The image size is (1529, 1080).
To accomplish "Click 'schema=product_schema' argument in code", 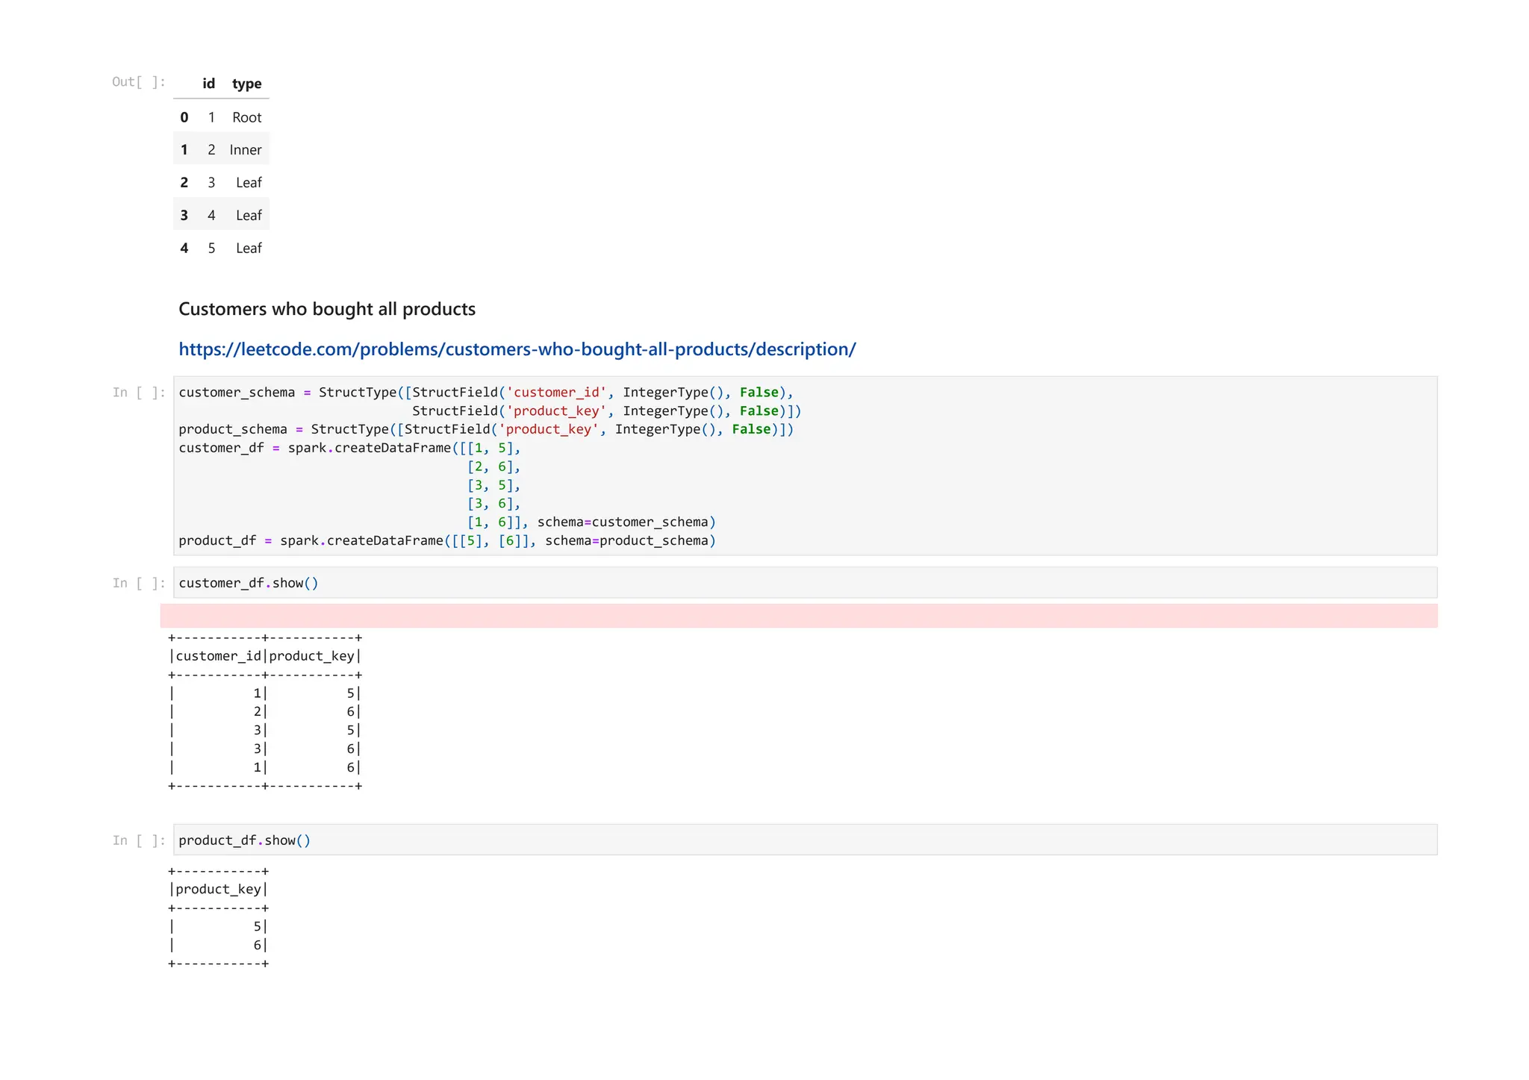I will click(x=626, y=540).
